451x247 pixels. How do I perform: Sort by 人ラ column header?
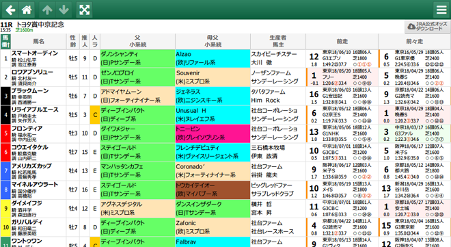[x=95, y=42]
